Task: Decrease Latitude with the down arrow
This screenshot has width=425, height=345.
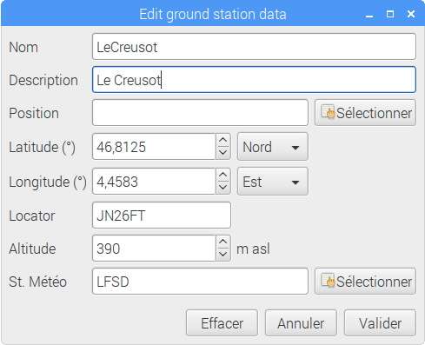Action: coord(222,153)
